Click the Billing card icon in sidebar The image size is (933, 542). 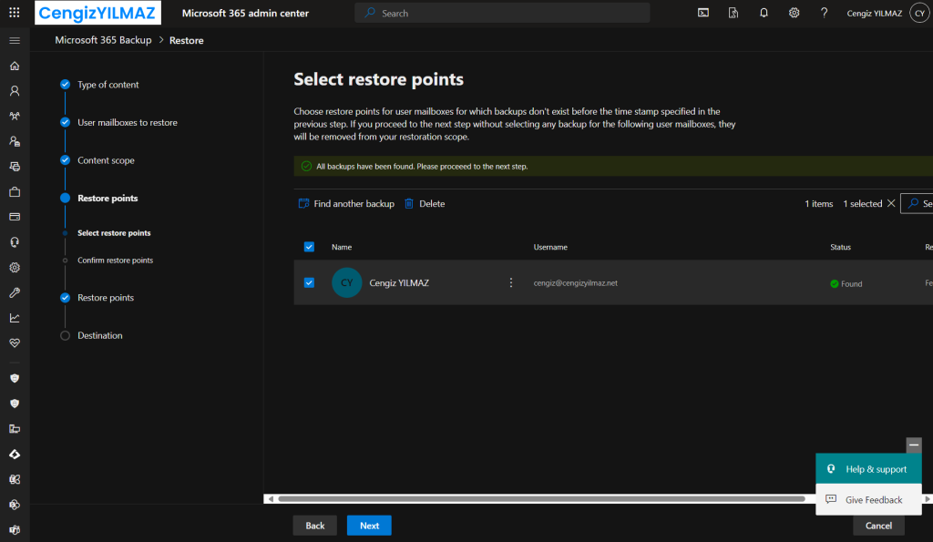pyautogui.click(x=15, y=217)
